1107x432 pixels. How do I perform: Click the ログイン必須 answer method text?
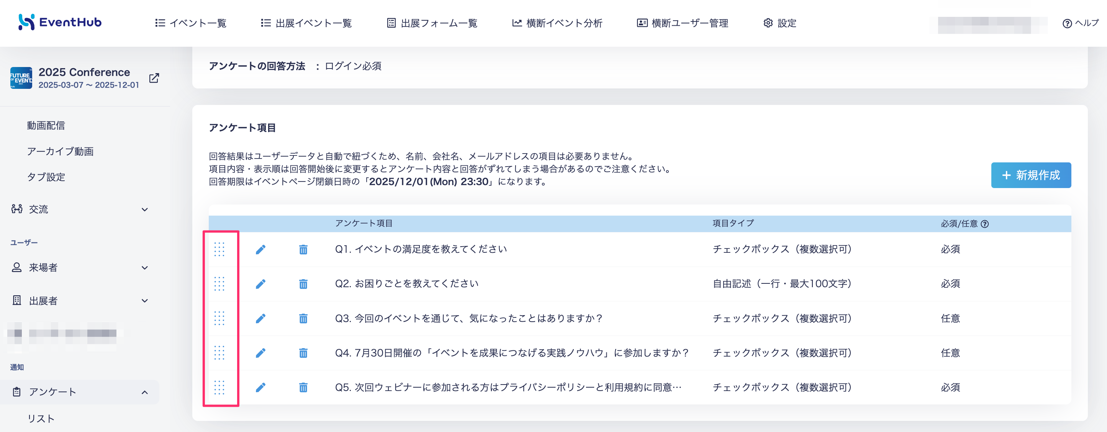353,66
